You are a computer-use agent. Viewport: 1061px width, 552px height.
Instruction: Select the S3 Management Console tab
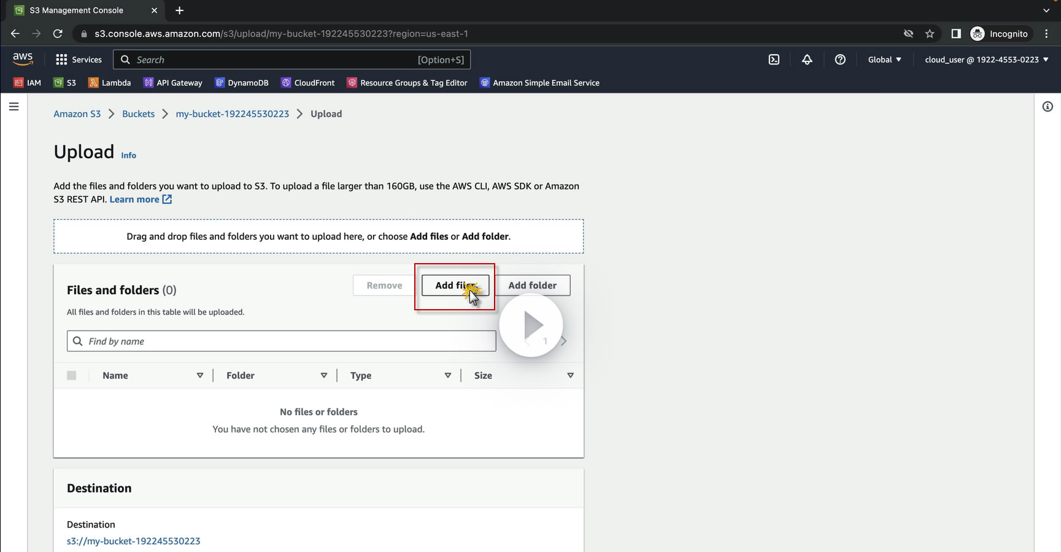click(86, 10)
